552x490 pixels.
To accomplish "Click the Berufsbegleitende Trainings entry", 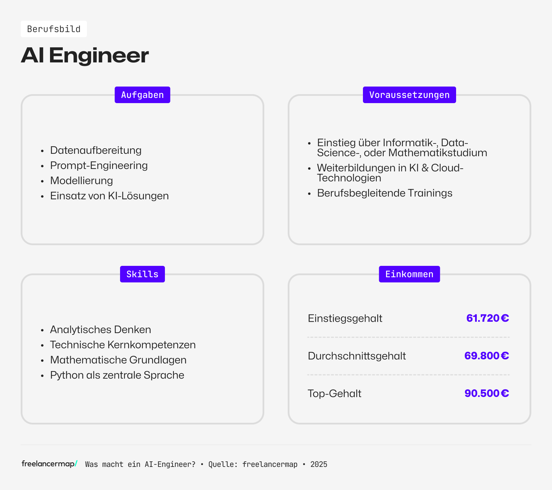I will coord(384,193).
